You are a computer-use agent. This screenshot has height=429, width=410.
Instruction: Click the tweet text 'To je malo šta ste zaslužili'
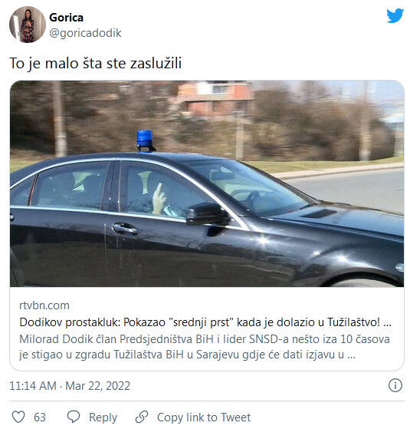96,63
